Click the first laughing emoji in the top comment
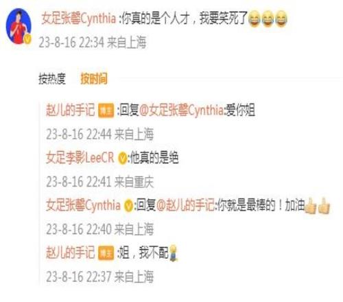343x302 pixels. coord(254,19)
